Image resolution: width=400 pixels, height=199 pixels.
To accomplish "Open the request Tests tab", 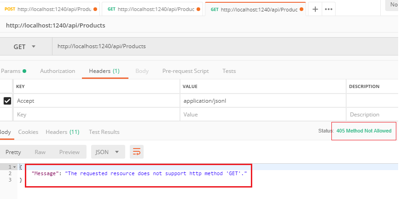I will (229, 71).
